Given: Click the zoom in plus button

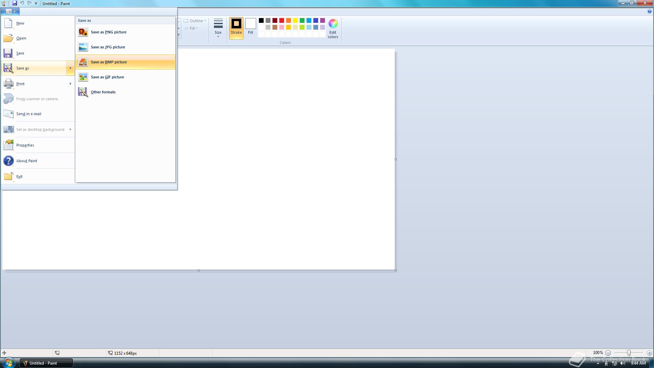Looking at the screenshot, I should click(649, 353).
